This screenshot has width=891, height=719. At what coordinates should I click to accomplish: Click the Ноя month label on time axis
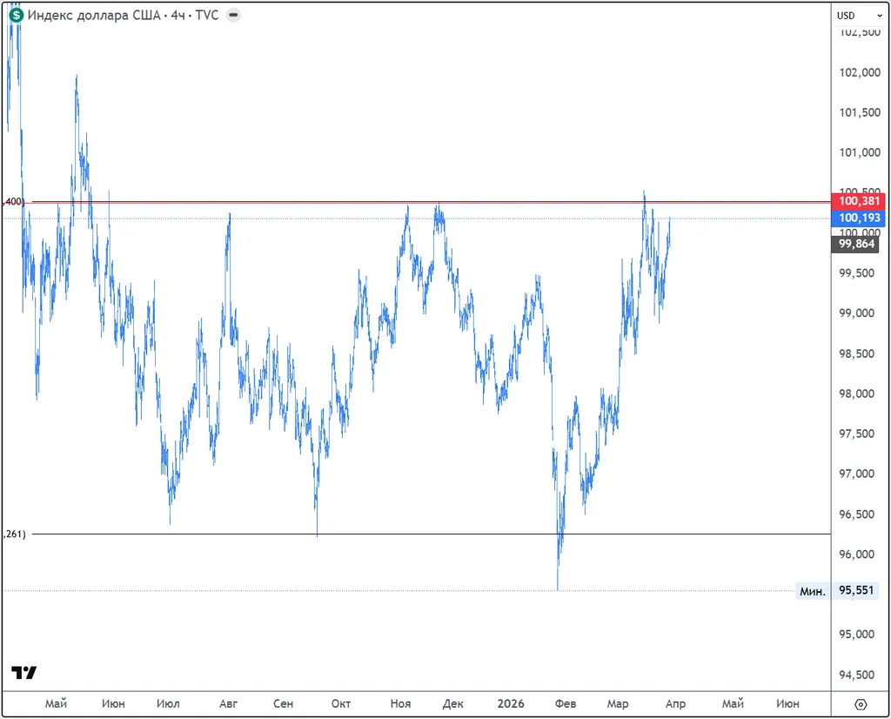tap(400, 703)
